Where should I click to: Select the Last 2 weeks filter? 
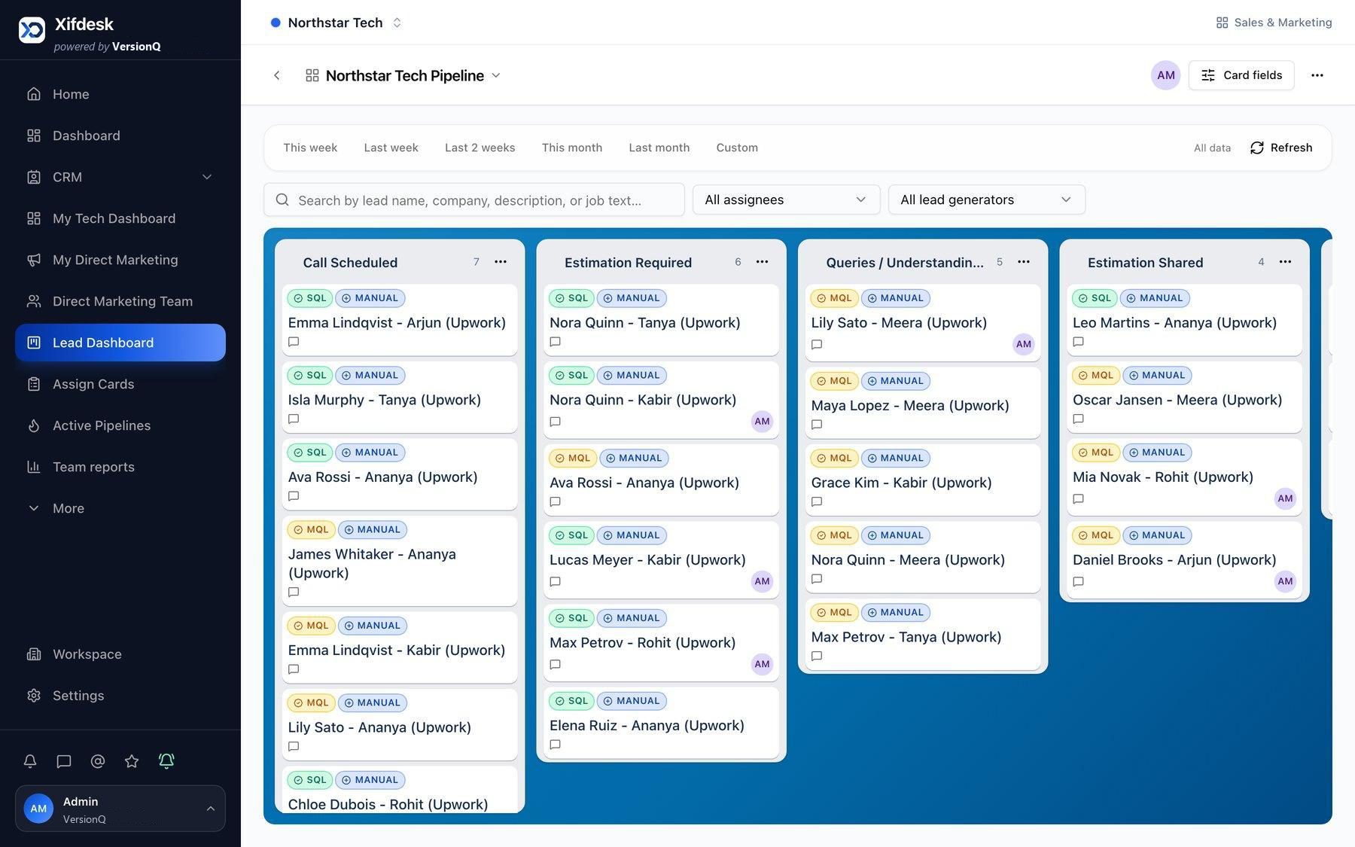[x=480, y=148]
